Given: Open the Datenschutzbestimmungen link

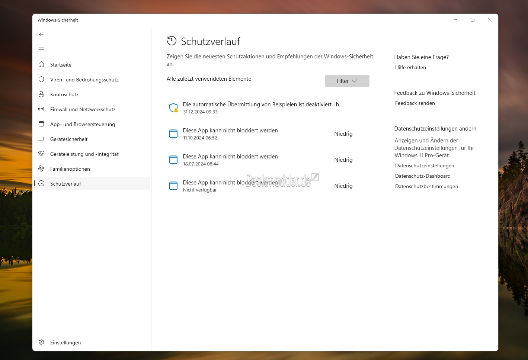Looking at the screenshot, I should 426,186.
